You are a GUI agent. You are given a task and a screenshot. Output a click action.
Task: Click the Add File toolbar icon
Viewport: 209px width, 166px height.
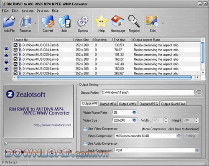click(x=9, y=22)
